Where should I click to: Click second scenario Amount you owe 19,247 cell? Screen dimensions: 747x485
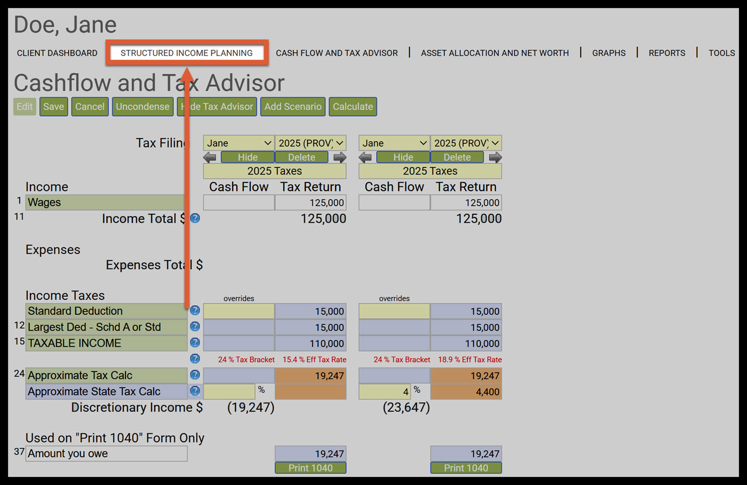[466, 454]
